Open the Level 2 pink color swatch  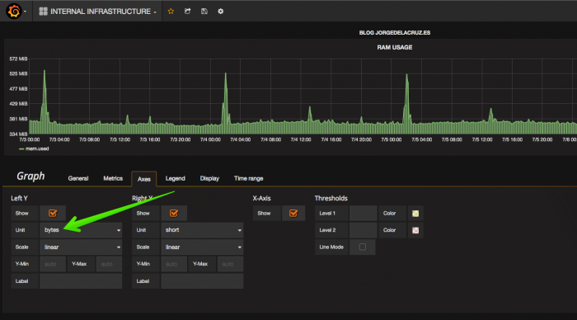[415, 231]
